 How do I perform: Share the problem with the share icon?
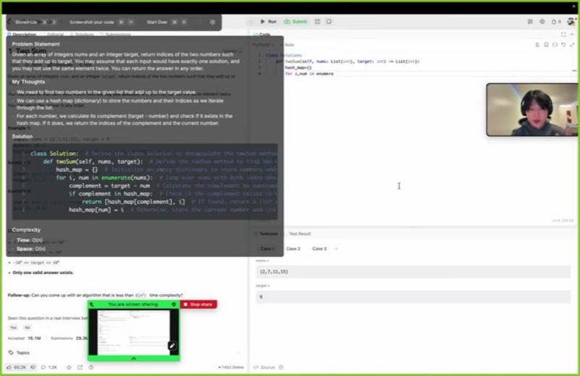[x=80, y=367]
